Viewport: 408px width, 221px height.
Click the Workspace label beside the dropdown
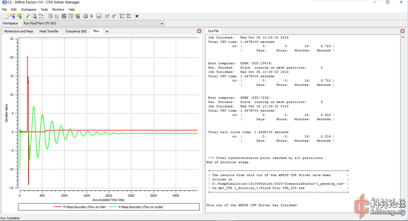point(11,23)
